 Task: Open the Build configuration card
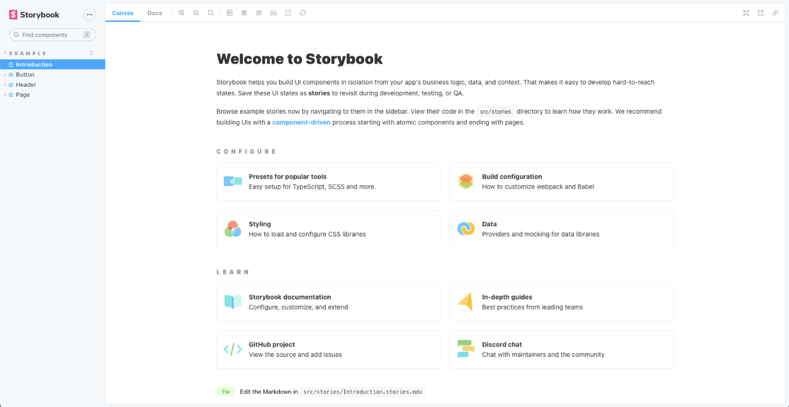[x=561, y=182]
